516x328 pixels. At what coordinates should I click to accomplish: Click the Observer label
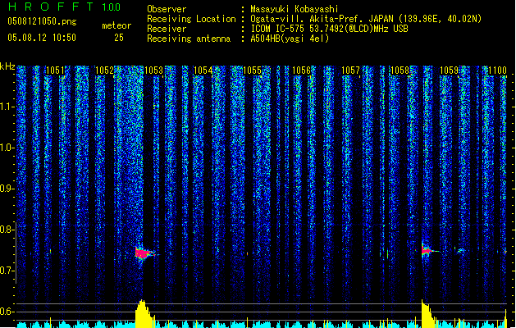click(167, 9)
